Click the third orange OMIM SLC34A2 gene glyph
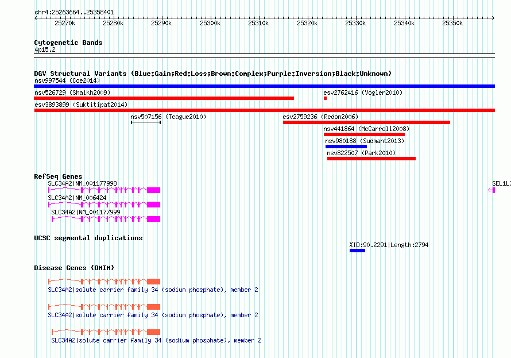 (x=106, y=332)
